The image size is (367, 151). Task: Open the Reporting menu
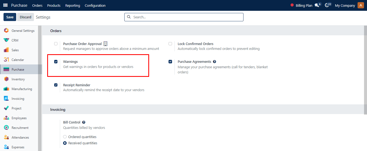[x=73, y=5]
